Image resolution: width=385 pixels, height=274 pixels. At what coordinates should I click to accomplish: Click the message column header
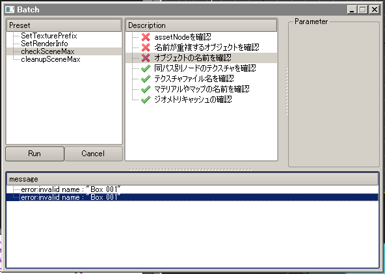pos(192,179)
